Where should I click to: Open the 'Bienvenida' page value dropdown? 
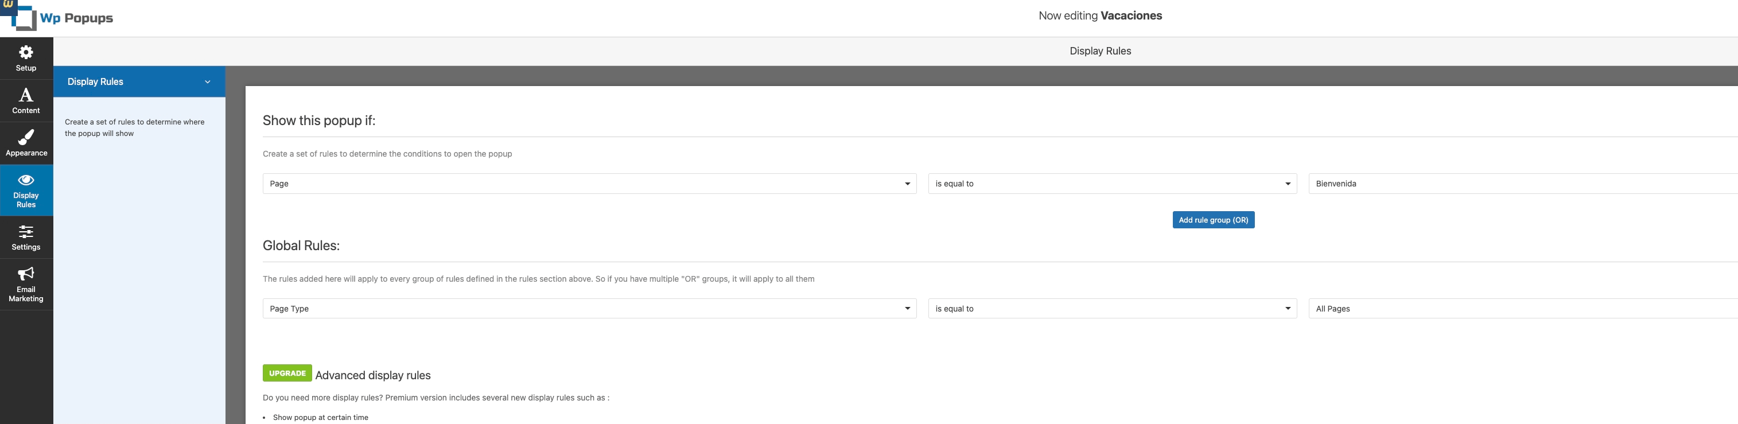[1522, 184]
